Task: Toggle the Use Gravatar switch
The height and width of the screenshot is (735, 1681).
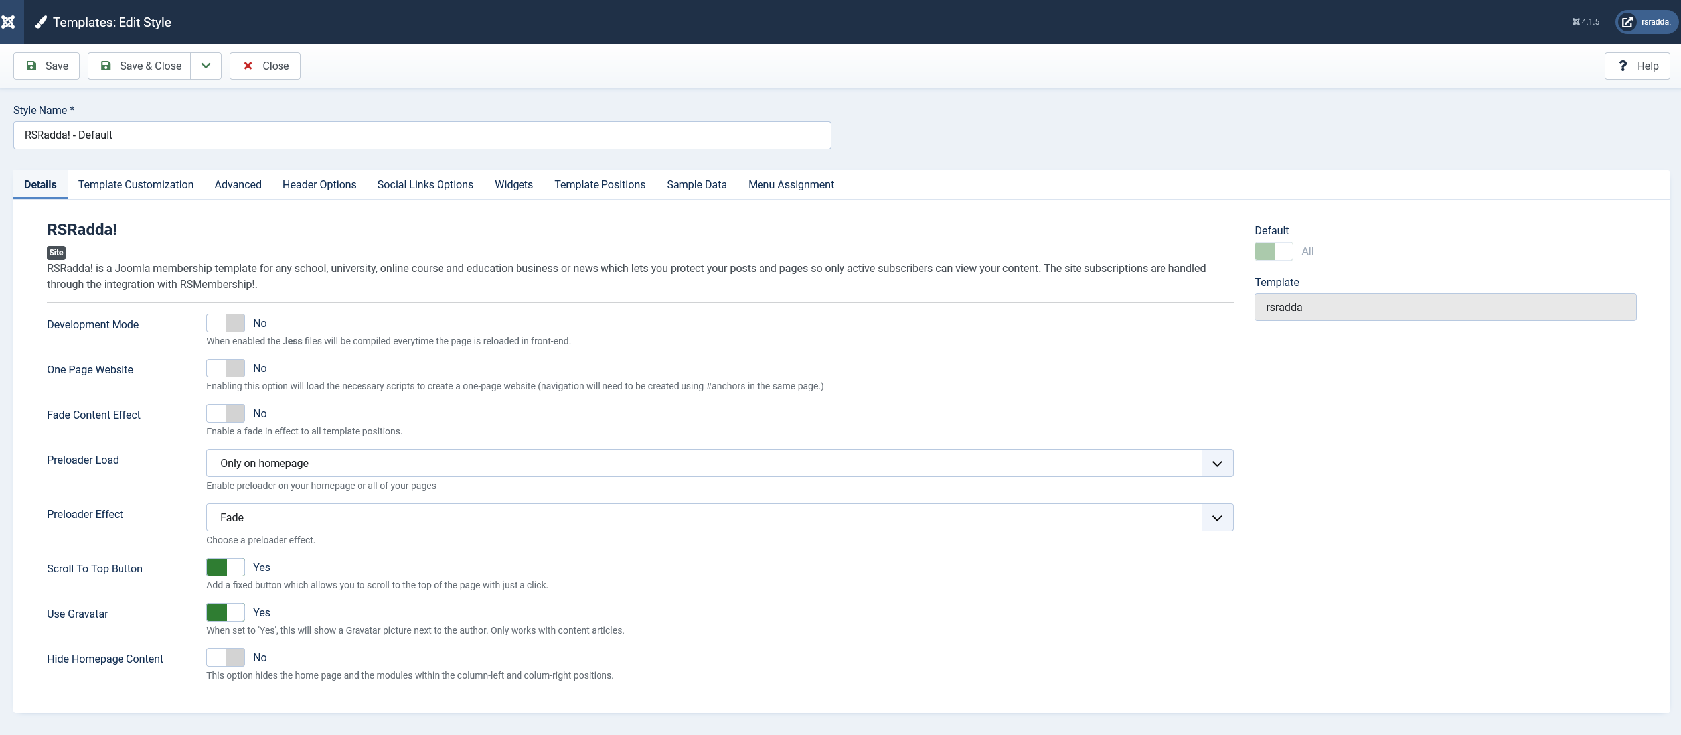Action: pos(226,612)
